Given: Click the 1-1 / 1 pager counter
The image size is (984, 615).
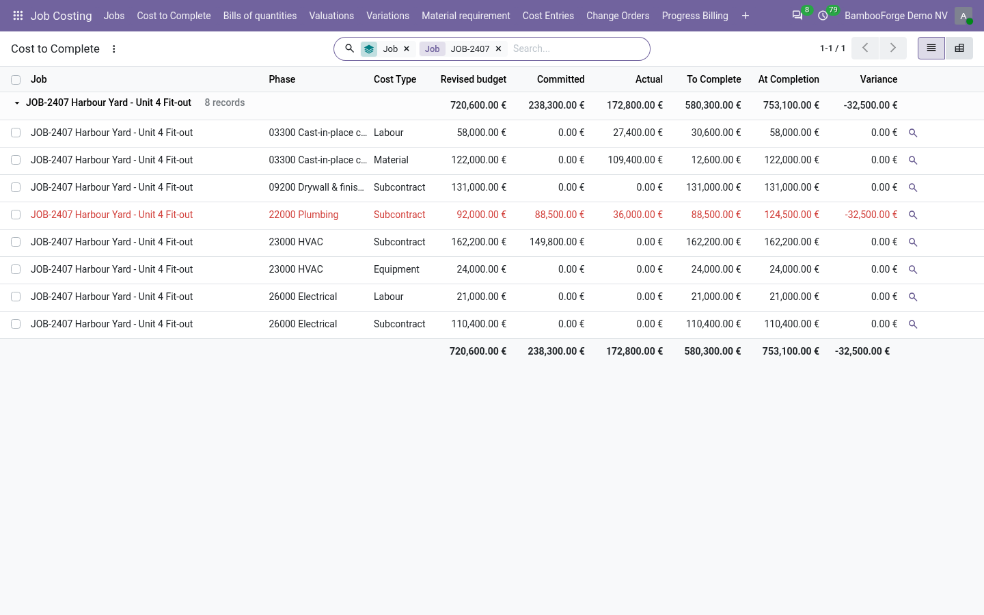Looking at the screenshot, I should pyautogui.click(x=832, y=49).
